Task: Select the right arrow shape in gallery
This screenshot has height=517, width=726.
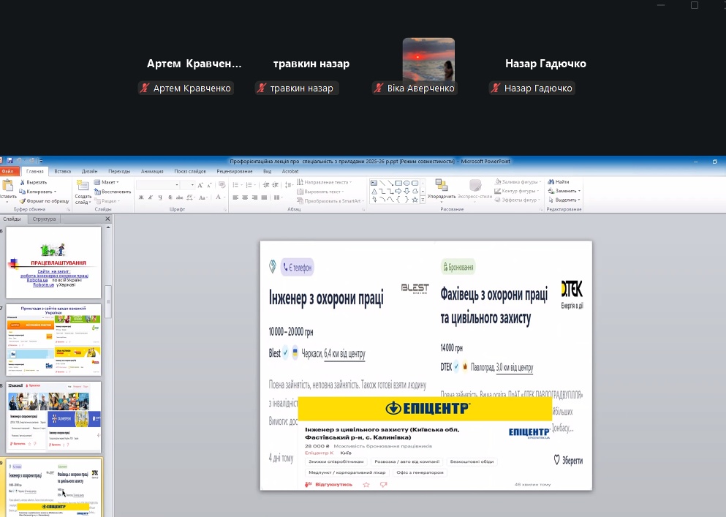Action: [398, 192]
